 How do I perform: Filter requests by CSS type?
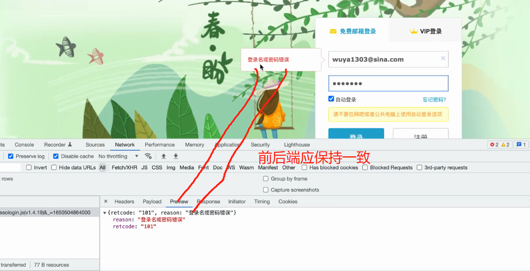pos(157,167)
